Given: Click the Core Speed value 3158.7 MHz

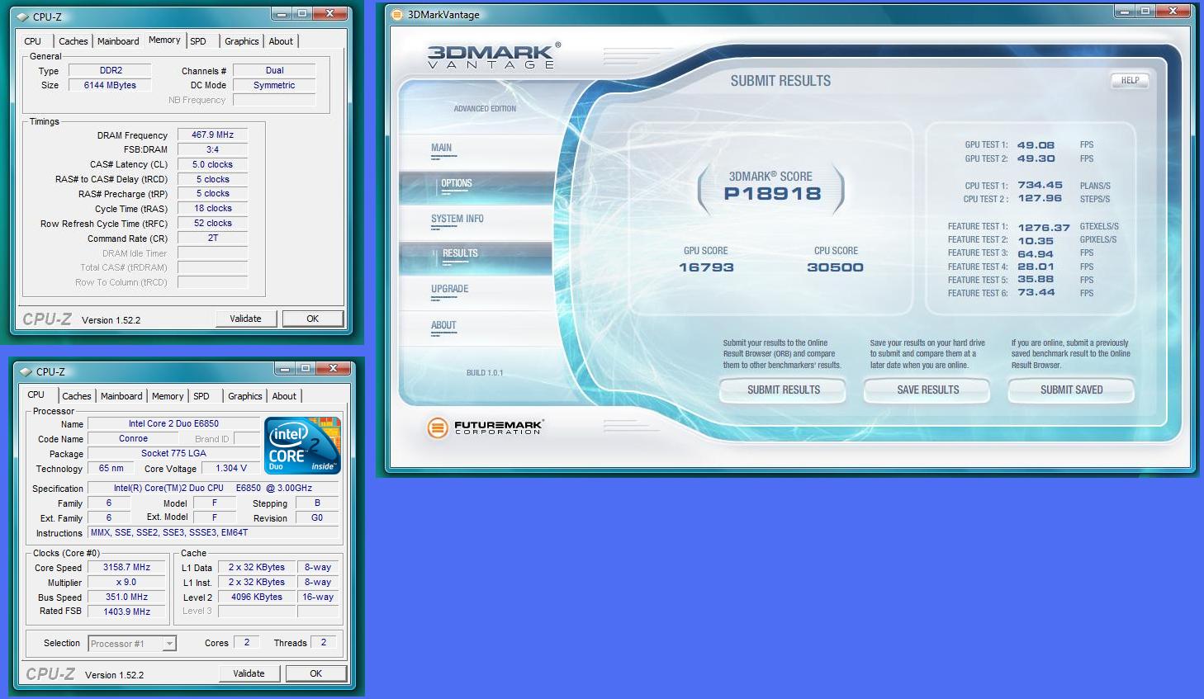Looking at the screenshot, I should click(x=126, y=567).
